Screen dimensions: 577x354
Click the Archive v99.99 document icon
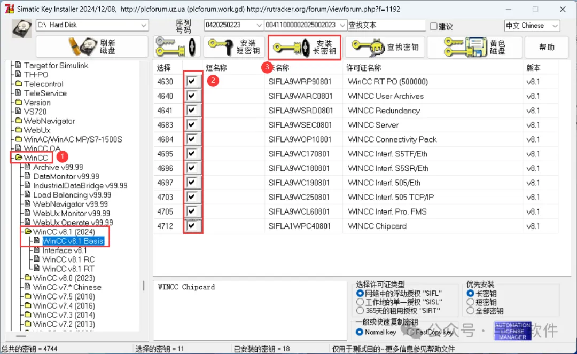click(x=27, y=167)
